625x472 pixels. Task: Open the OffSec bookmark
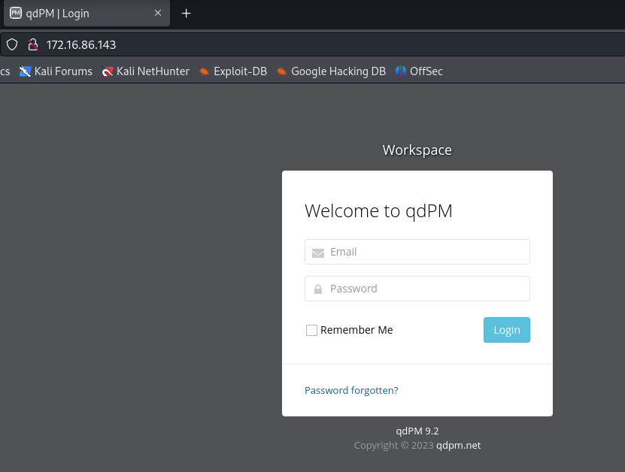(418, 71)
